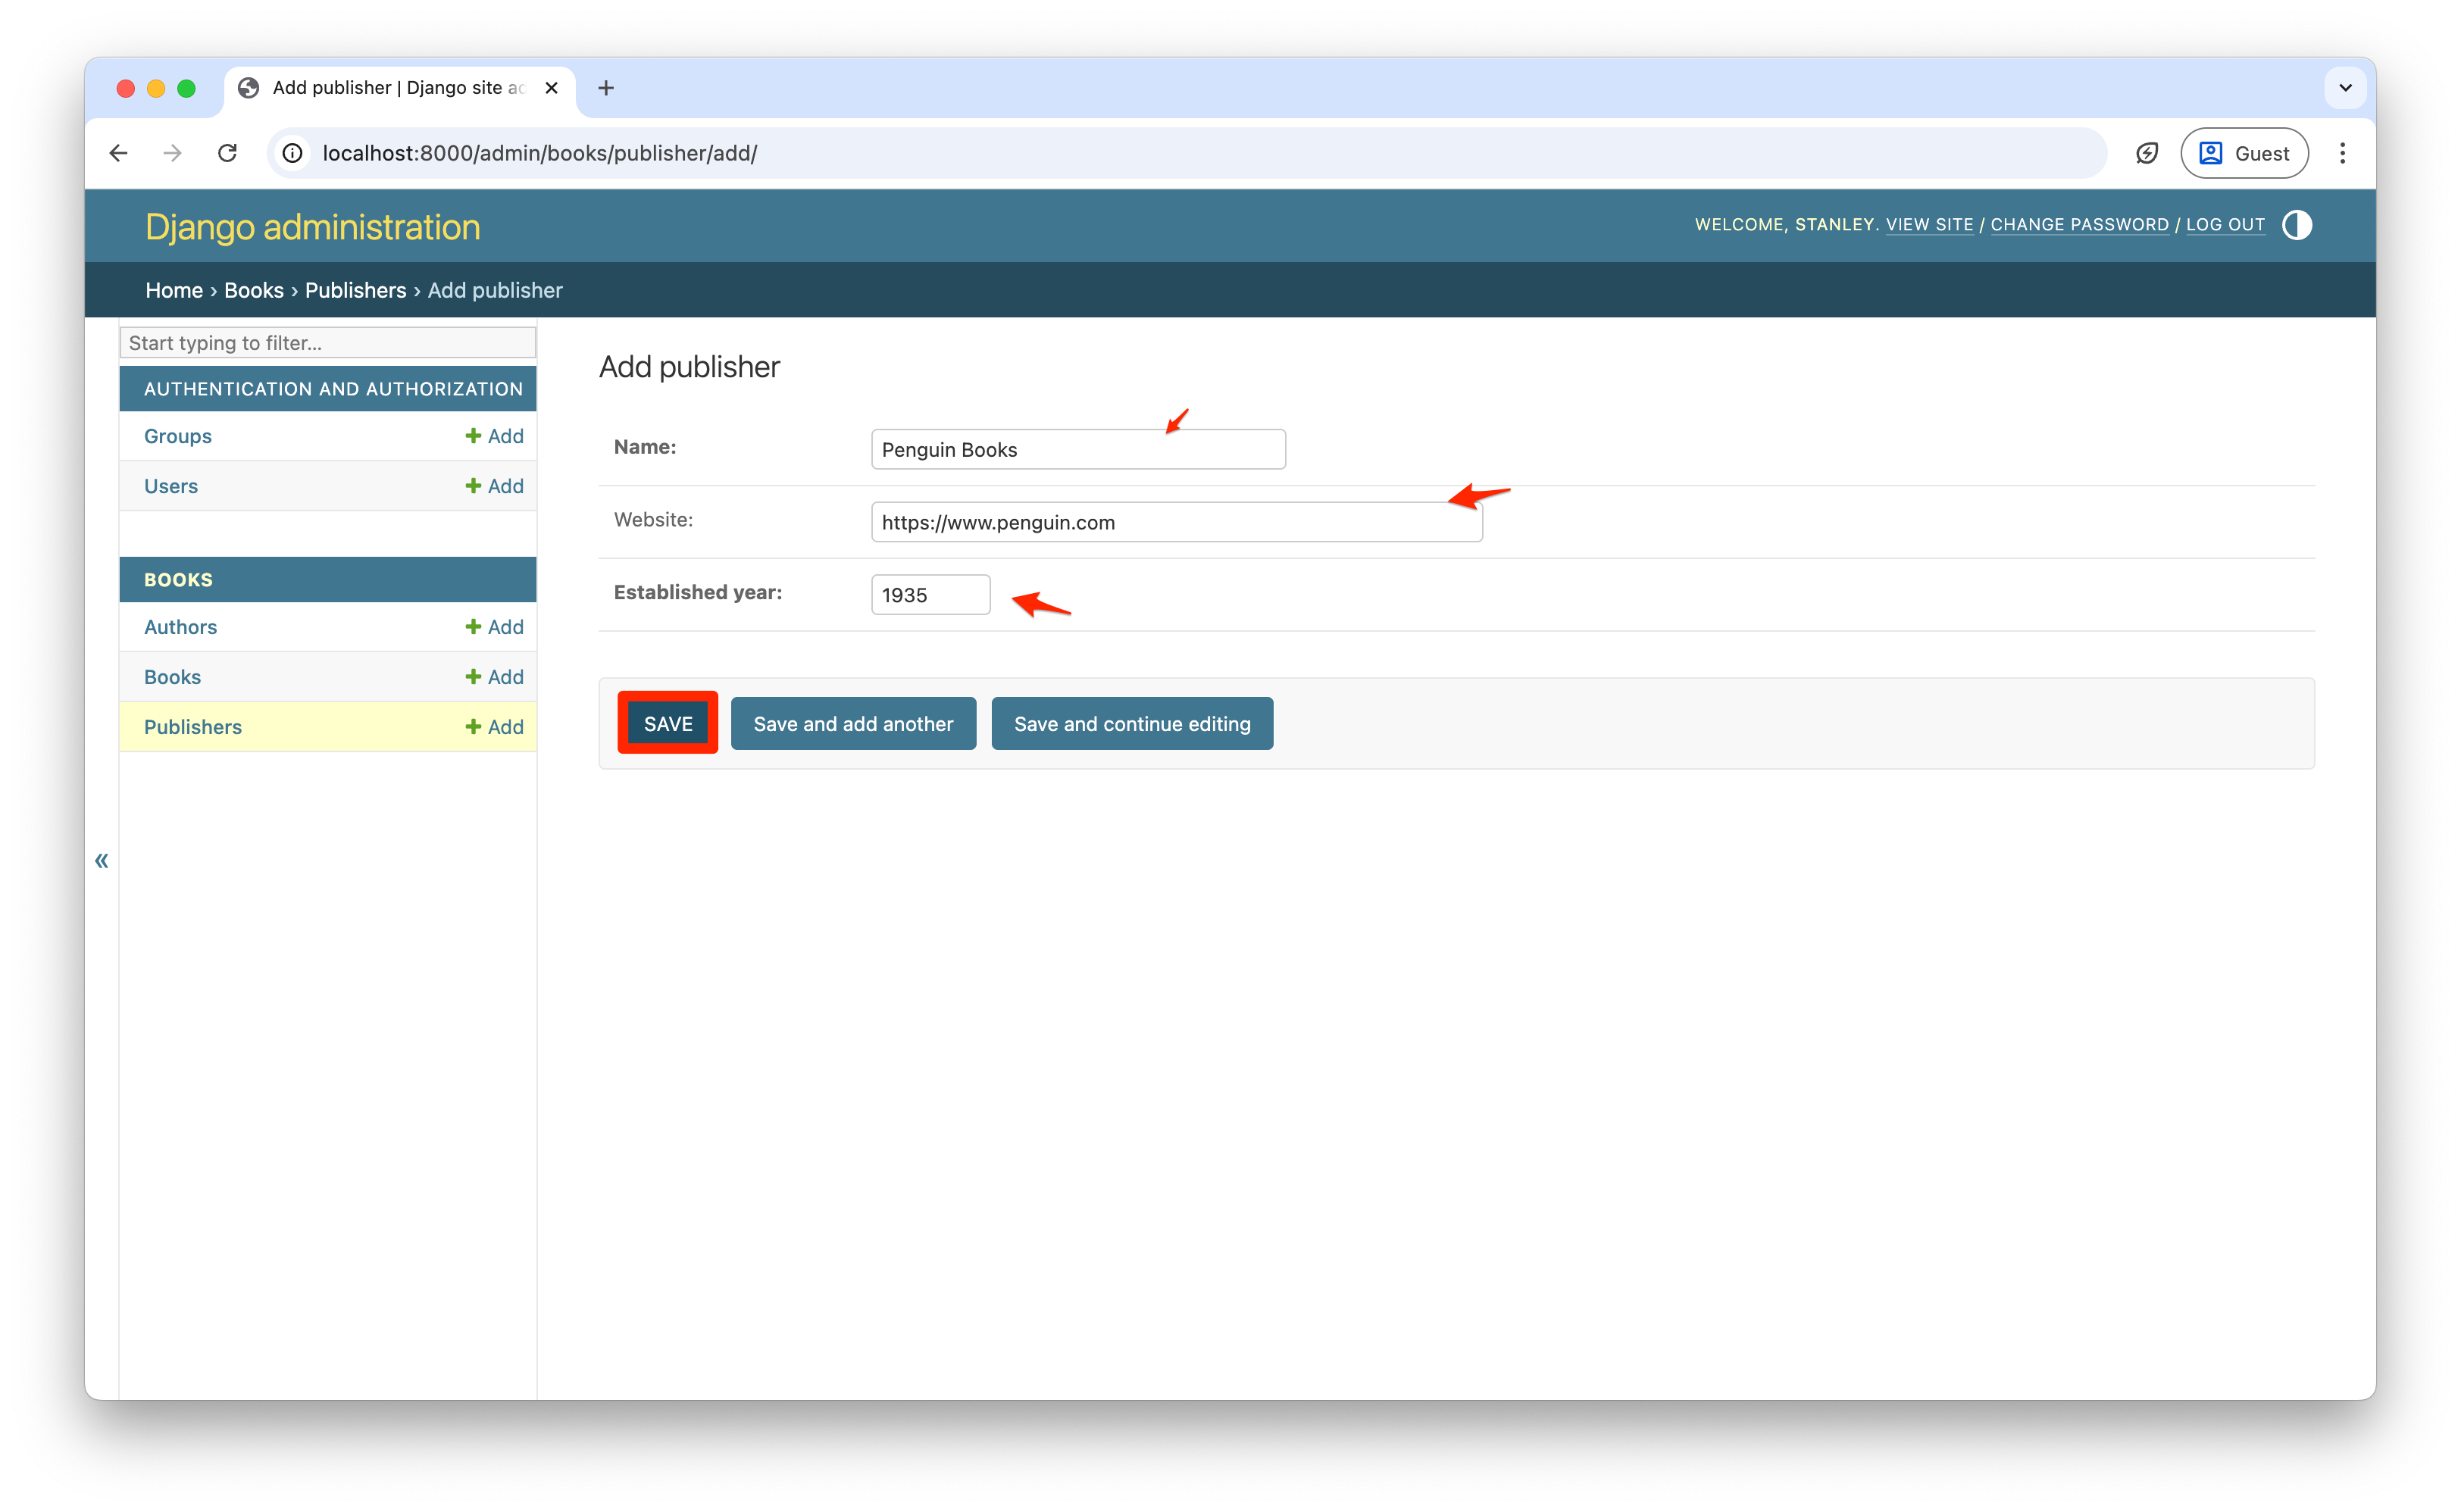Image resolution: width=2461 pixels, height=1512 pixels.
Task: Open the browser tab search dropdown
Action: tap(2345, 88)
